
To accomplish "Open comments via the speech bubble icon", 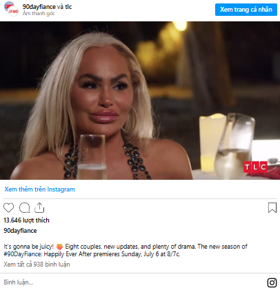I will click(24, 208).
